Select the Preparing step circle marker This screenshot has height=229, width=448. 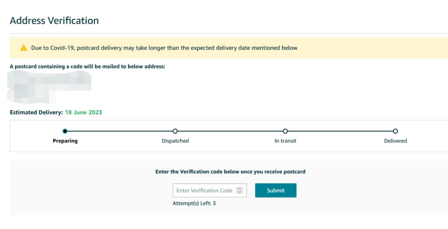tap(65, 131)
